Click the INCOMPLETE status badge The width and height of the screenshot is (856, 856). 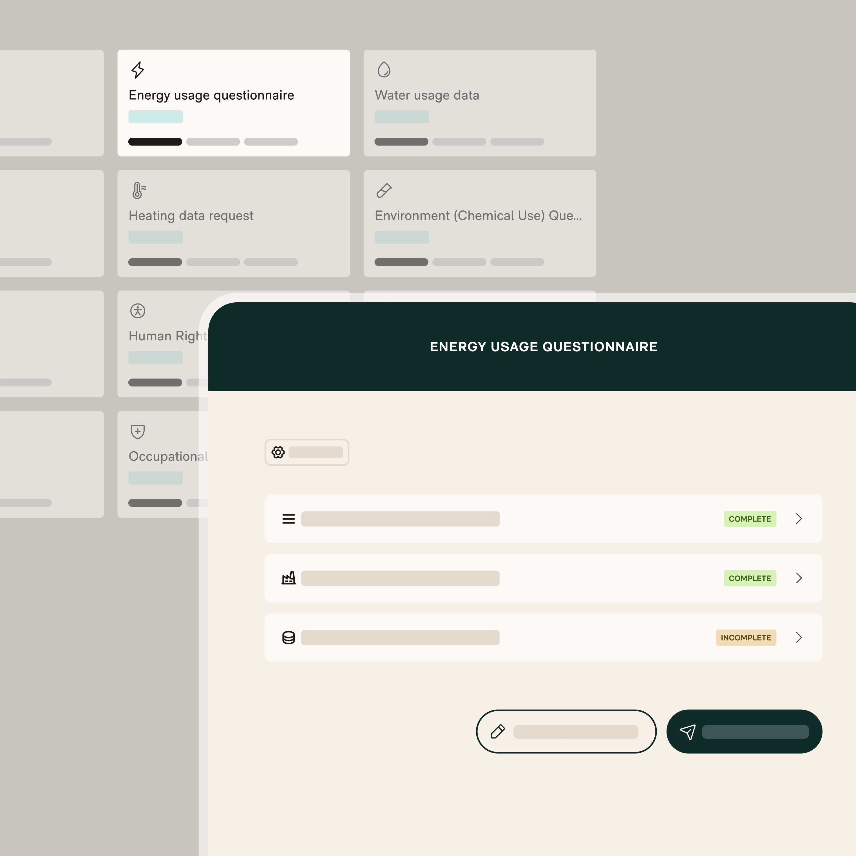(746, 638)
